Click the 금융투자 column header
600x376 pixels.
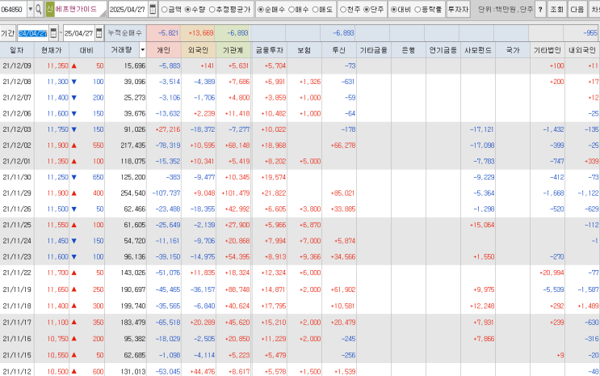[269, 50]
